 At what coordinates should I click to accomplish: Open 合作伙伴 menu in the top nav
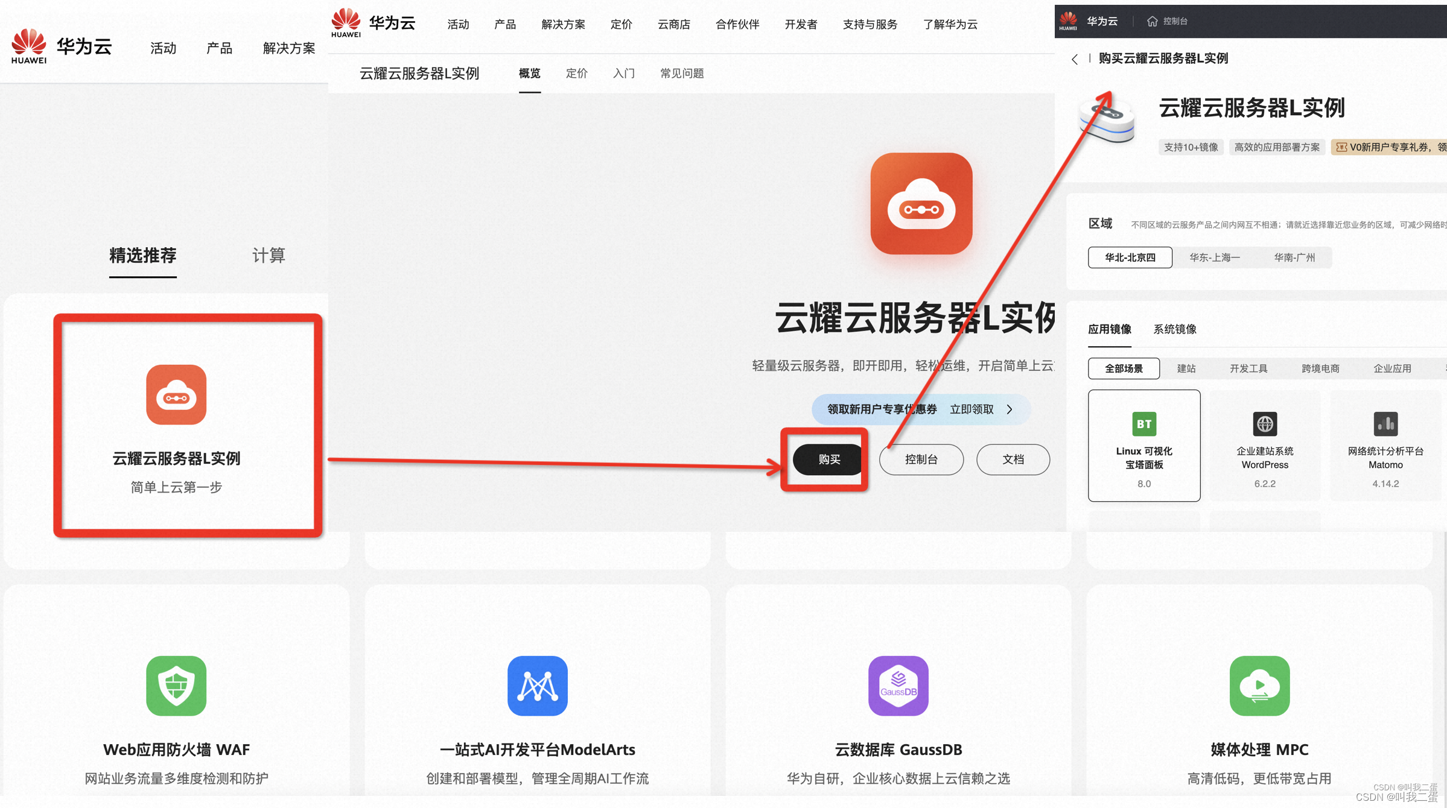point(737,24)
